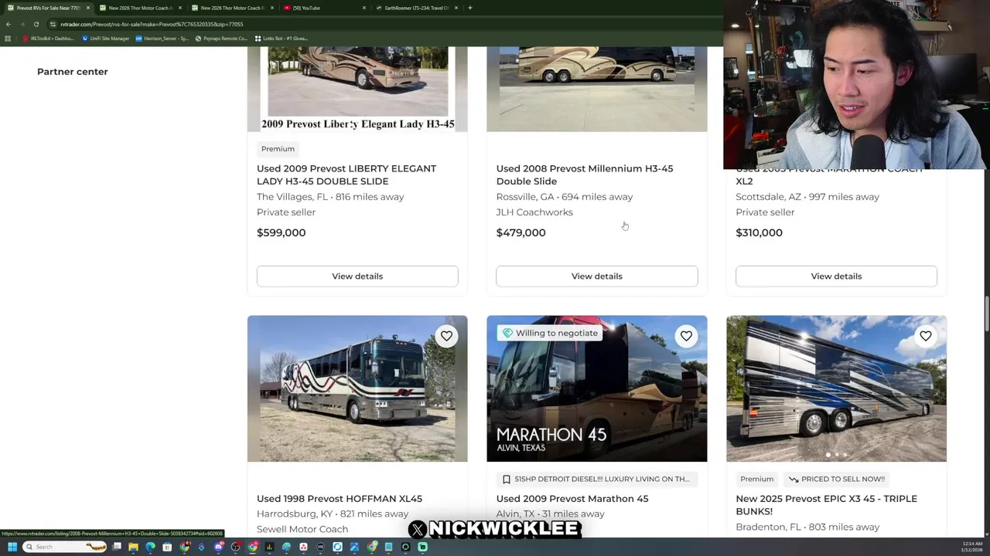Click the Windows taskbar Search box

pyautogui.click(x=65, y=547)
